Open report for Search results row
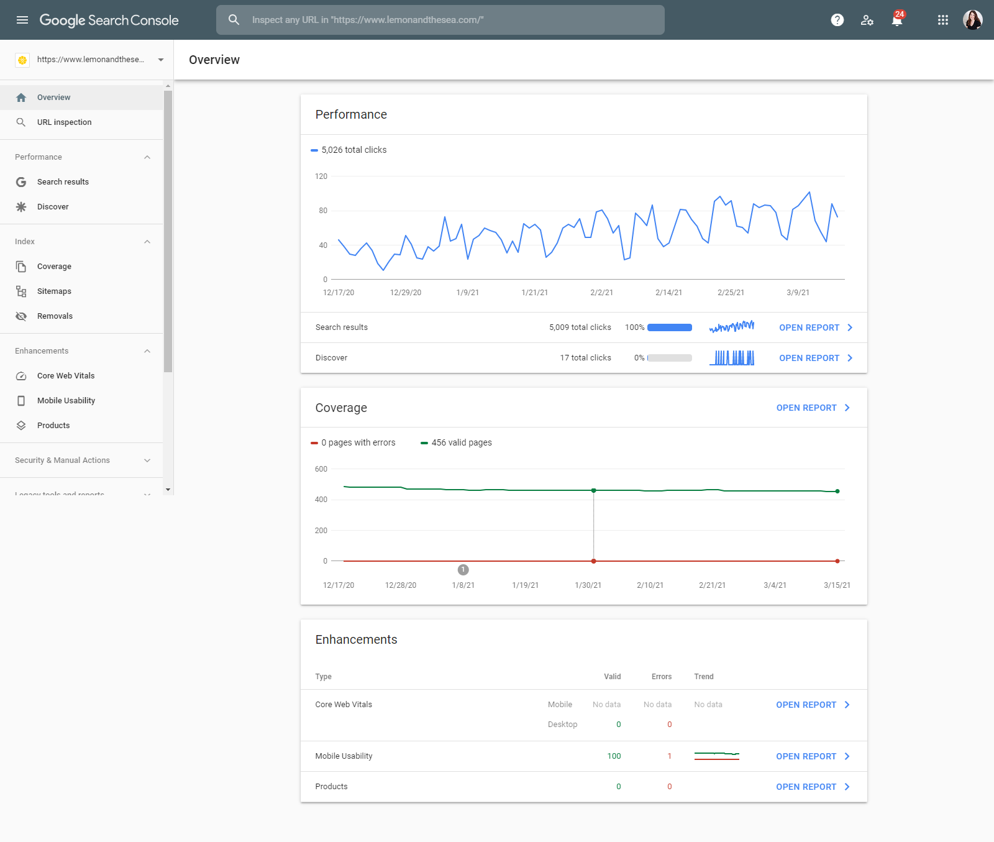The height and width of the screenshot is (842, 994). 816,327
